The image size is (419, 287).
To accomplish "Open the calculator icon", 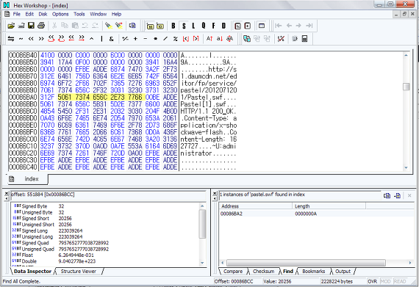I will [304, 39].
